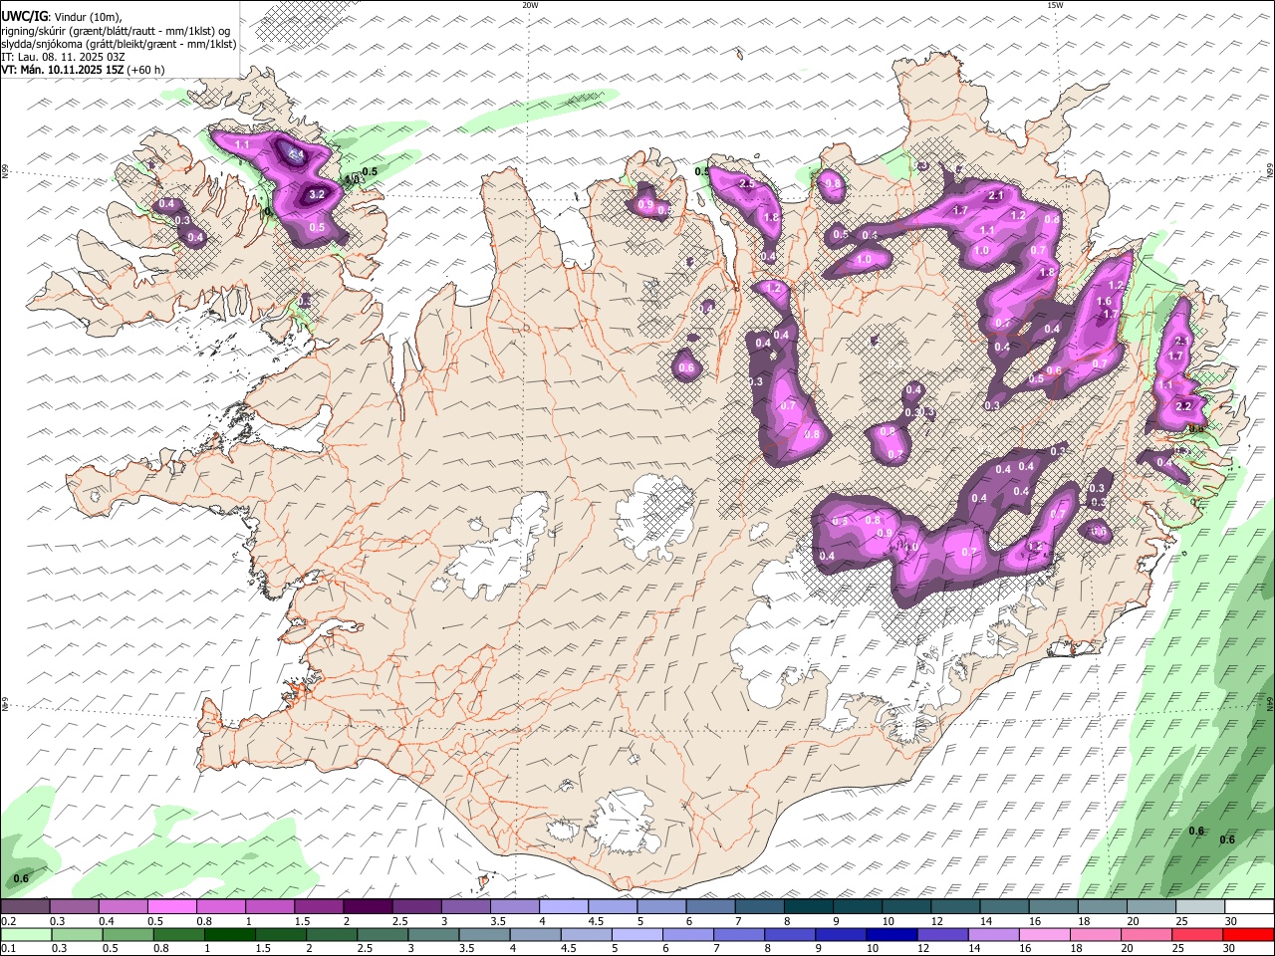
Task: Click the light pink 16 swatch, rain legend
Action: pos(1044,935)
